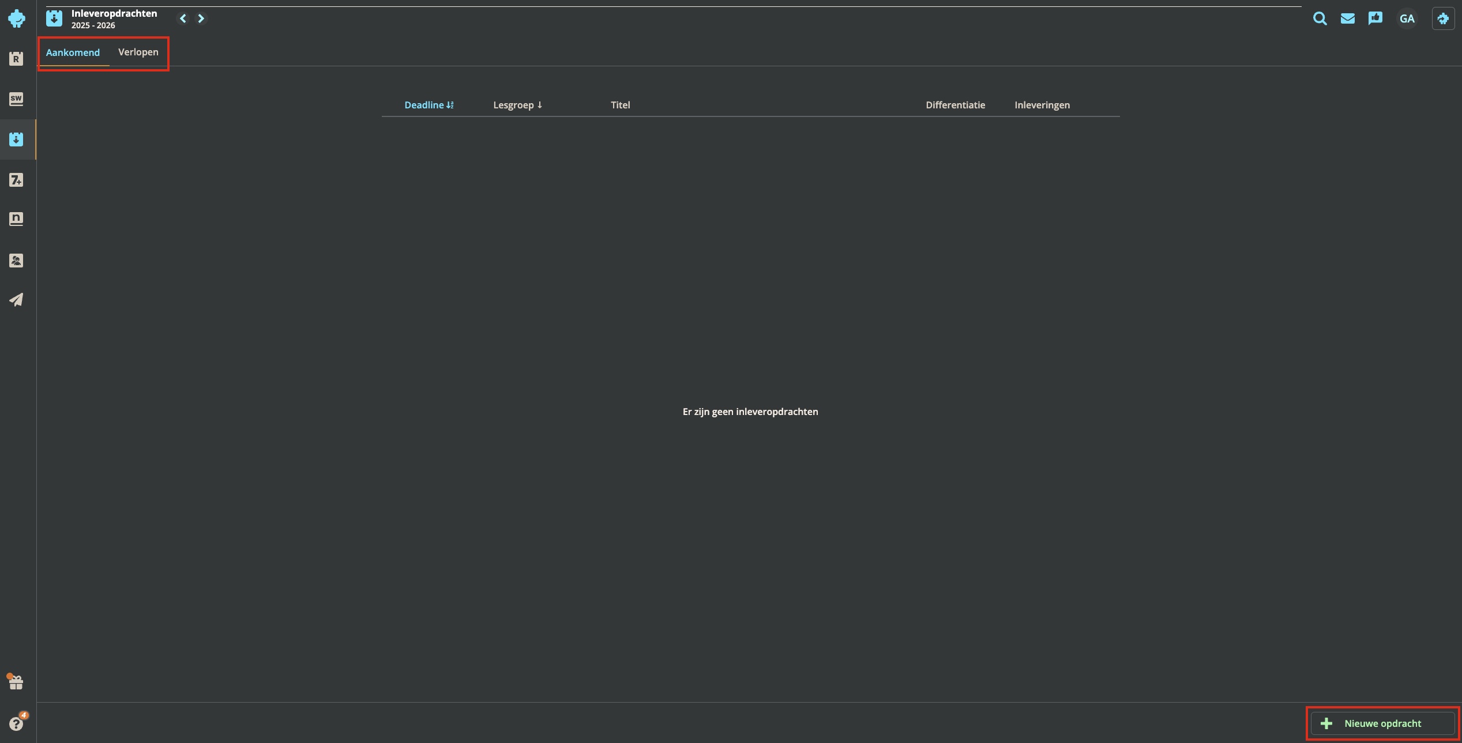Open the mail envelope messages icon
Screen dimensions: 1462x743
(1347, 18)
